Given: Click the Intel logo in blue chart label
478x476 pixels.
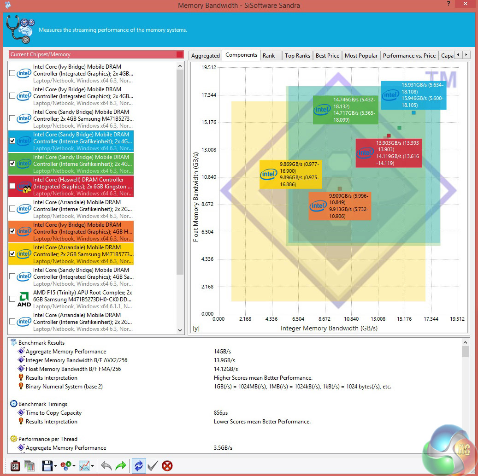Looking at the screenshot, I should pyautogui.click(x=390, y=95).
